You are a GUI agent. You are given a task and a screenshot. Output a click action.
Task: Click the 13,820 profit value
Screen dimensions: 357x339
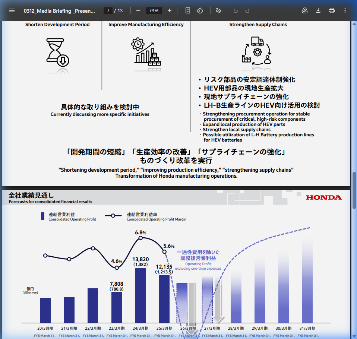(x=140, y=259)
